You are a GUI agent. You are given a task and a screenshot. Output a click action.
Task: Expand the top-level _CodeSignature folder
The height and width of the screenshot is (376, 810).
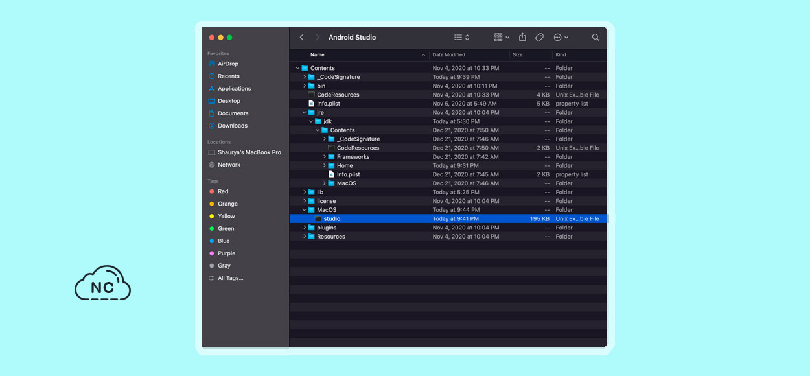pos(305,77)
